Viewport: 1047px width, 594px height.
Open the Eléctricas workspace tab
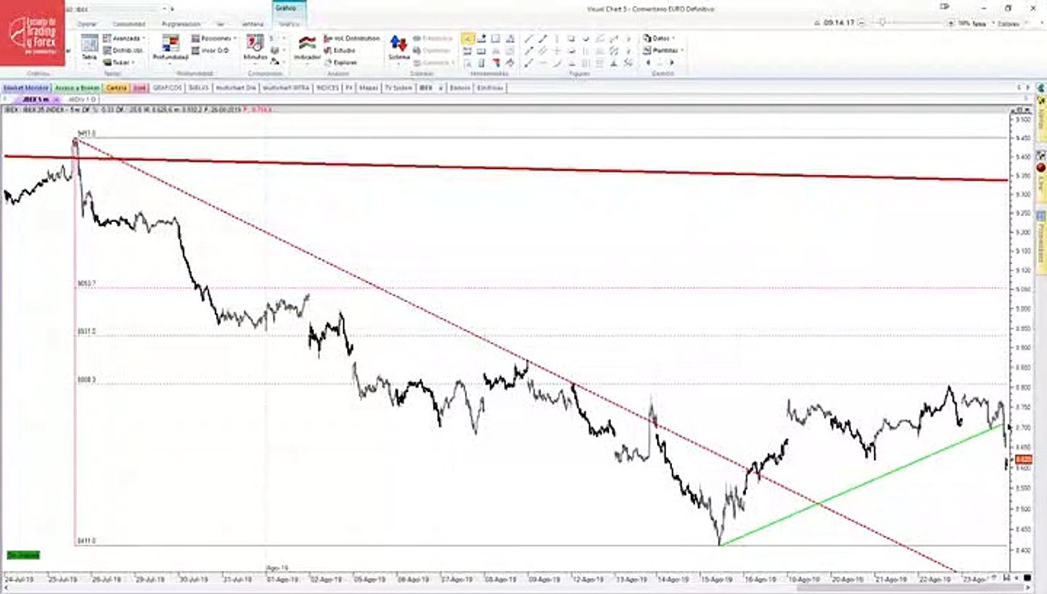point(491,87)
